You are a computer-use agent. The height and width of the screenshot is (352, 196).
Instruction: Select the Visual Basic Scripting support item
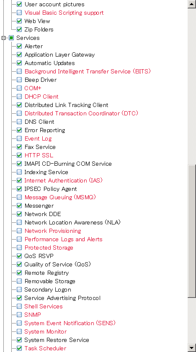[x=64, y=13]
